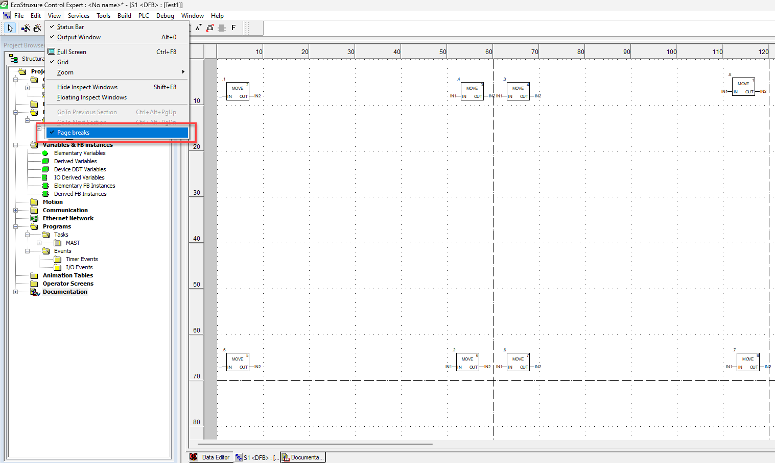775x463 pixels.
Task: Switch to the Documenta... tab
Action: (x=303, y=457)
